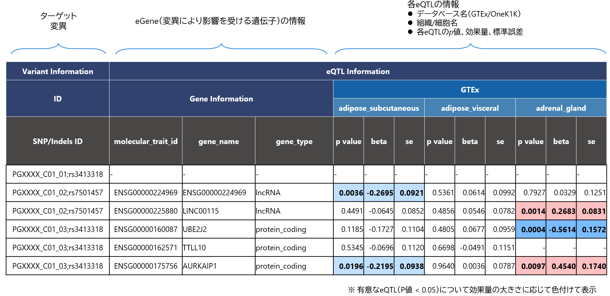610x296 pixels.
Task: Select the SNP/Indels ID column header
Action: coord(58,141)
